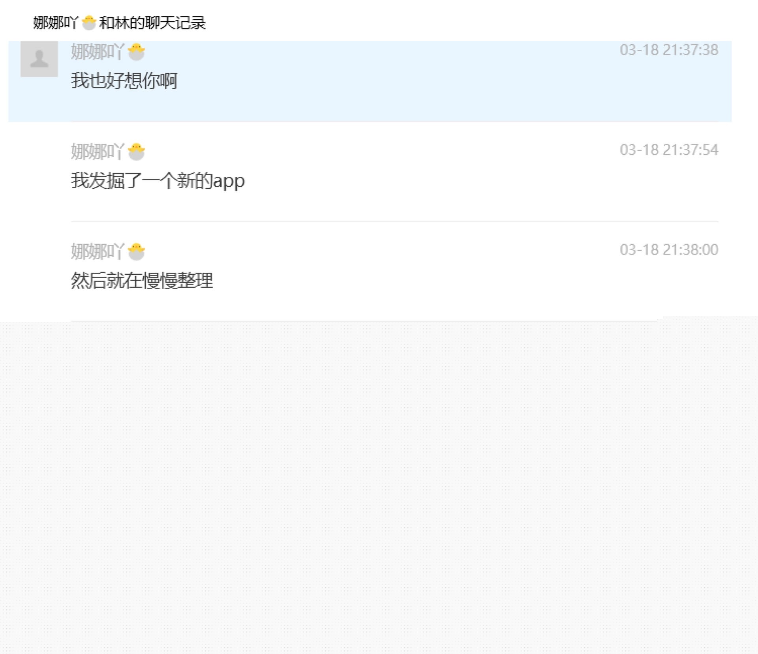Click blank space right of 然后就在慢慢整理
Image resolution: width=758 pixels, height=654 pixels.
click(x=466, y=281)
